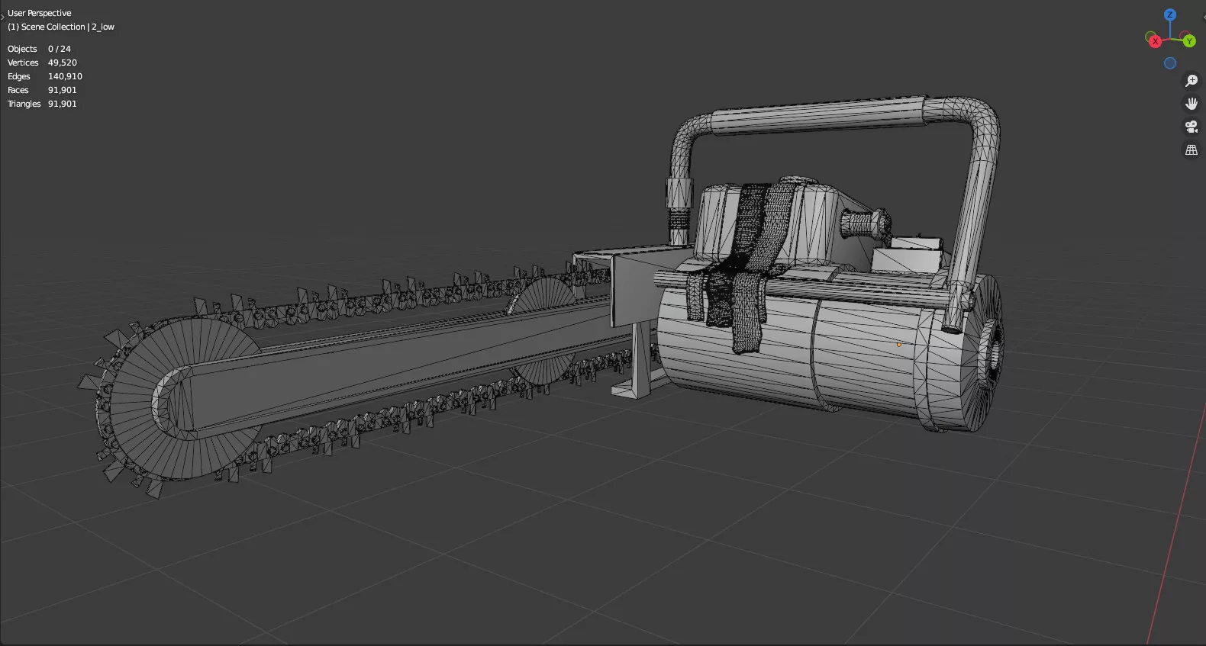1206x646 pixels.
Task: Click the blue Z axis gizmo ball
Action: (1169, 15)
